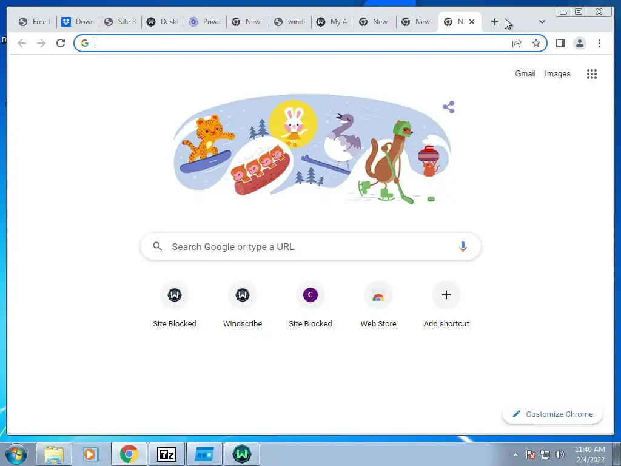Open the Windows Start menu
This screenshot has height=466, width=621.
[x=16, y=454]
